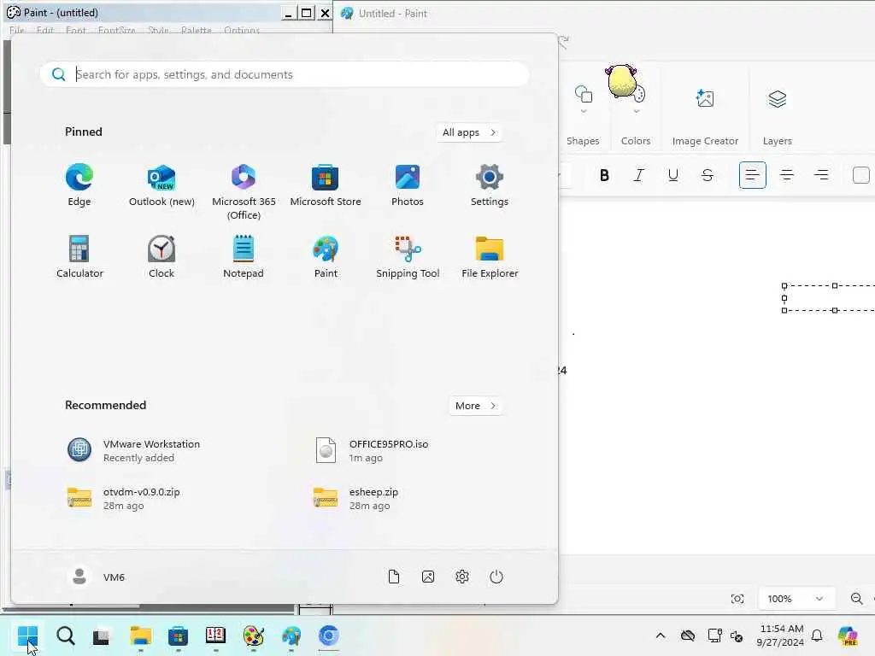Launch Notepad from pinned apps
875x656 pixels.
tap(244, 257)
